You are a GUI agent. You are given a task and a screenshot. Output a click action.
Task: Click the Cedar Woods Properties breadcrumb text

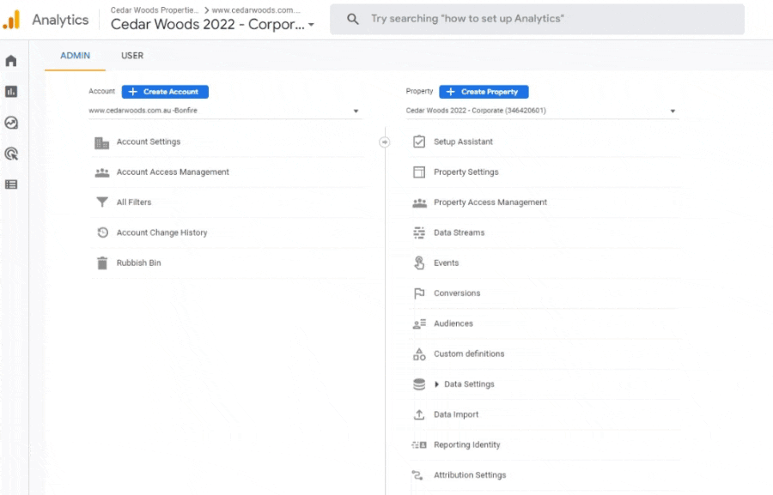pyautogui.click(x=155, y=9)
